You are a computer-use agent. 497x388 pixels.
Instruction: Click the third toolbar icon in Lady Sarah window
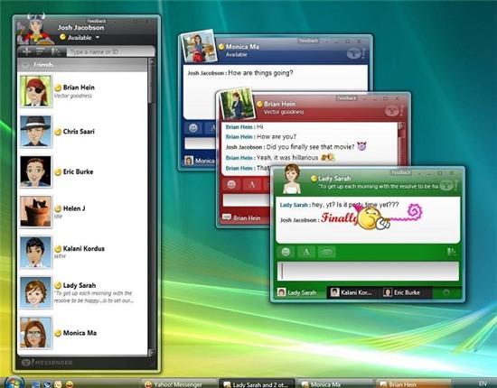(327, 253)
